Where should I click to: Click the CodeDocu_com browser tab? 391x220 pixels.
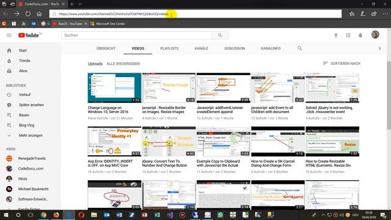41,4
